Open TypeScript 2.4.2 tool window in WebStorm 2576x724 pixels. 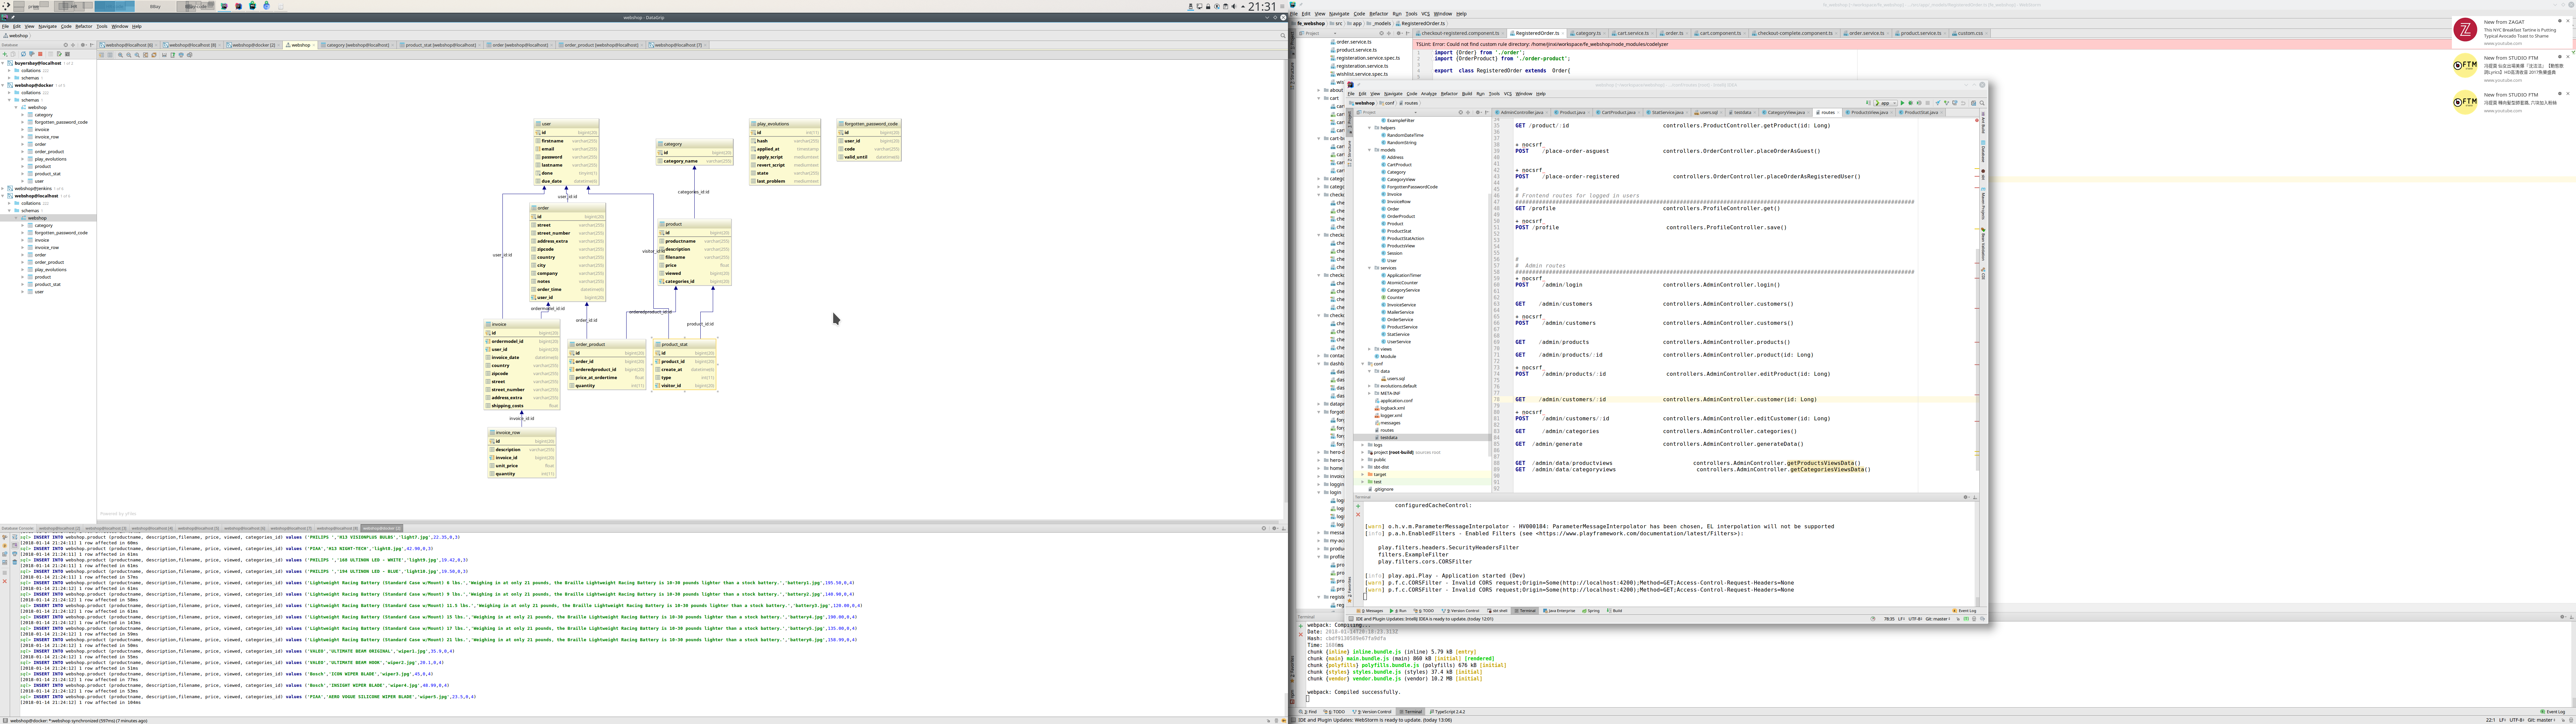pyautogui.click(x=1447, y=712)
